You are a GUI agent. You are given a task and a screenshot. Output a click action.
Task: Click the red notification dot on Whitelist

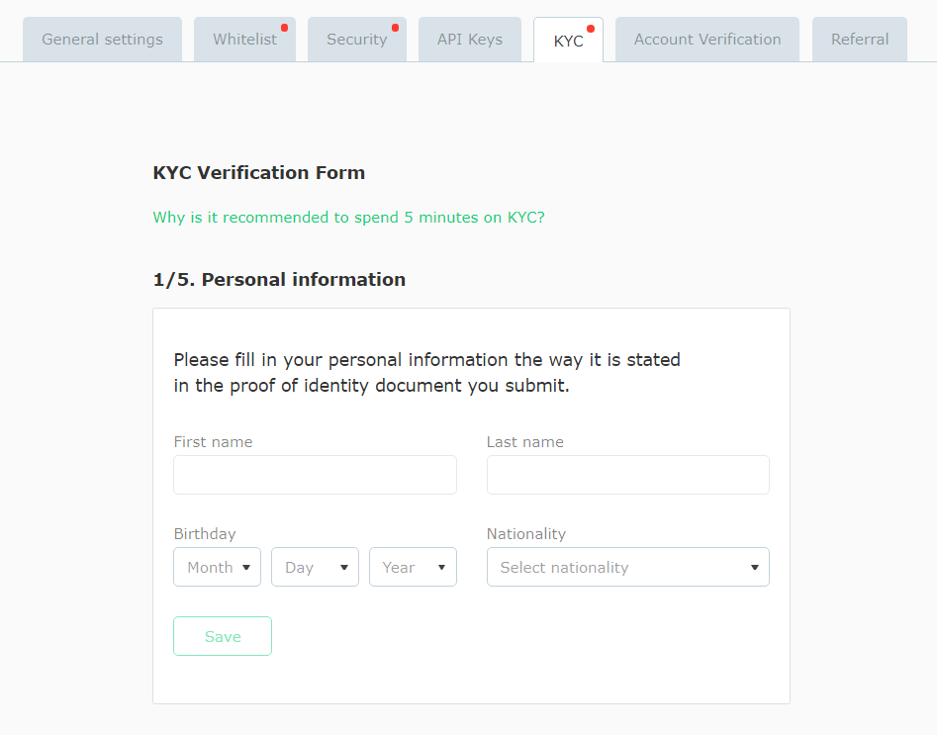tap(285, 28)
